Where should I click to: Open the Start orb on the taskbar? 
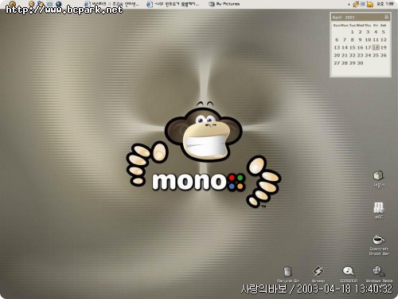click(x=13, y=4)
